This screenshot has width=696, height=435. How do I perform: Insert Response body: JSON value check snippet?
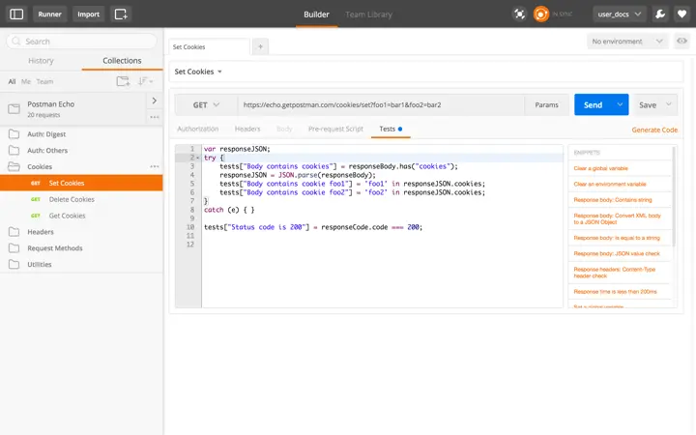[617, 253]
